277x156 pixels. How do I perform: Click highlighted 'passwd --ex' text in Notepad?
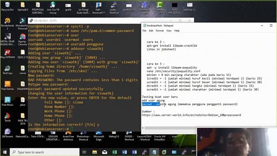click(151, 104)
